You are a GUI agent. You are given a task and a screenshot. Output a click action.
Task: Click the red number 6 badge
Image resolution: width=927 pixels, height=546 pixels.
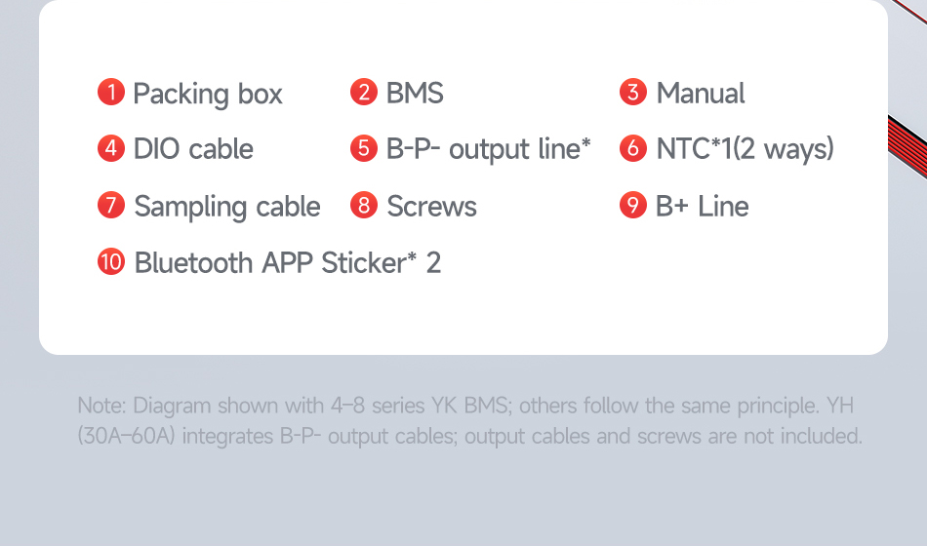click(x=633, y=148)
